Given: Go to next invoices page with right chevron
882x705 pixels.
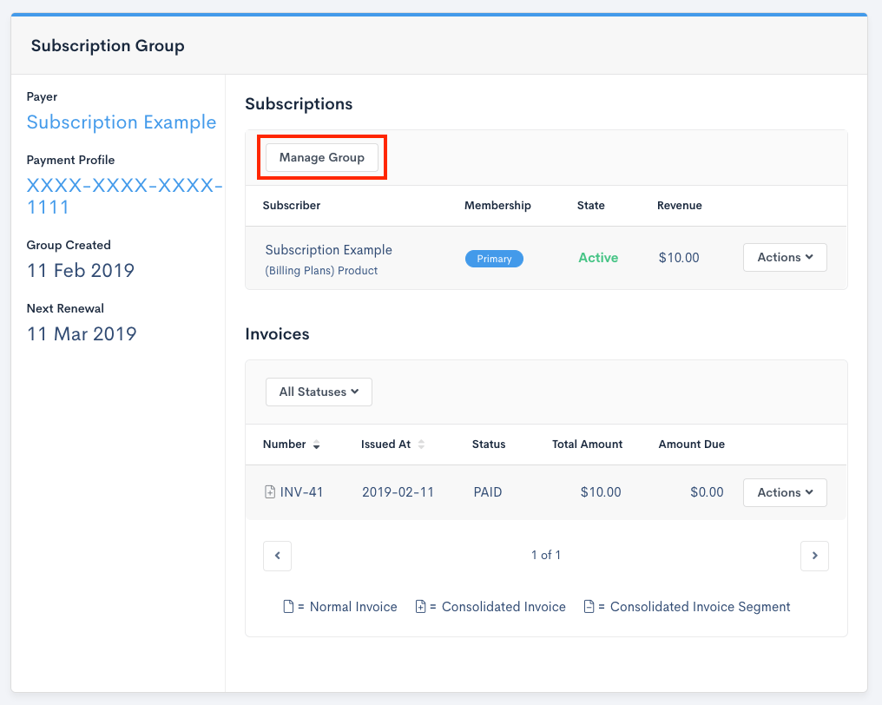Looking at the screenshot, I should pos(814,556).
